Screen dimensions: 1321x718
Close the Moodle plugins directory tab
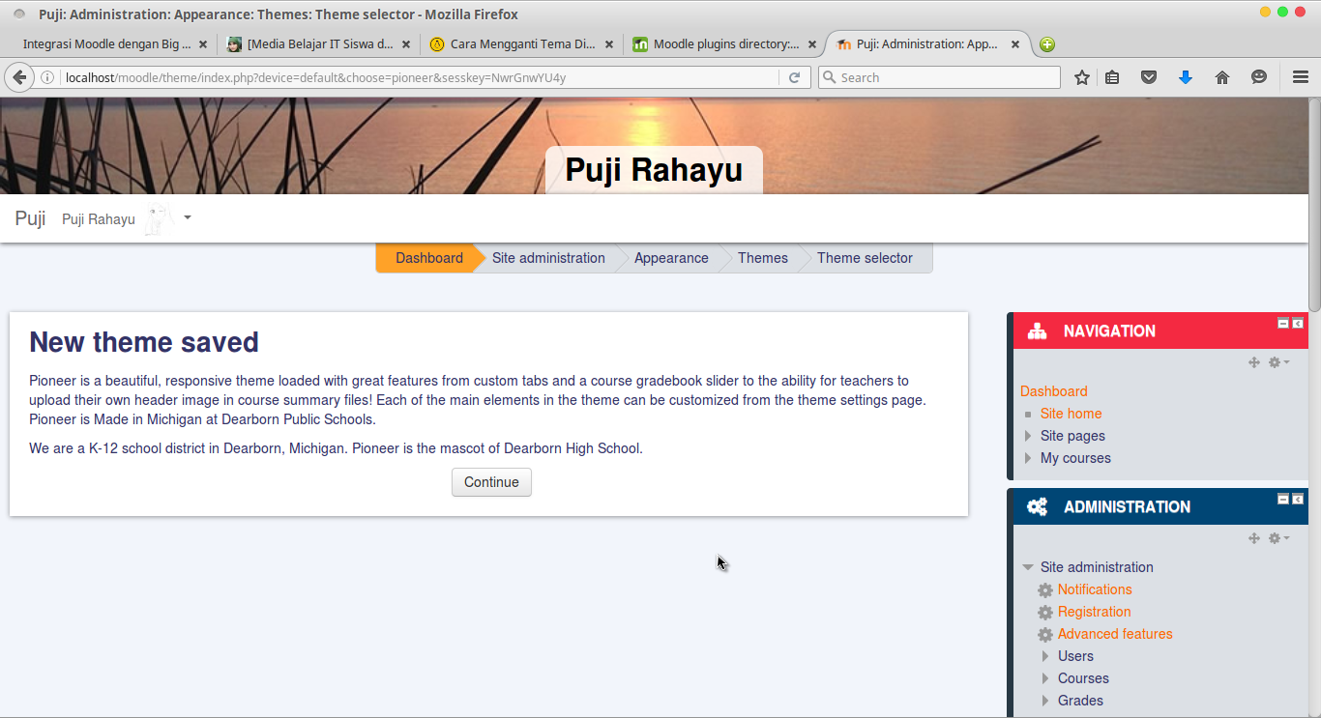point(812,44)
